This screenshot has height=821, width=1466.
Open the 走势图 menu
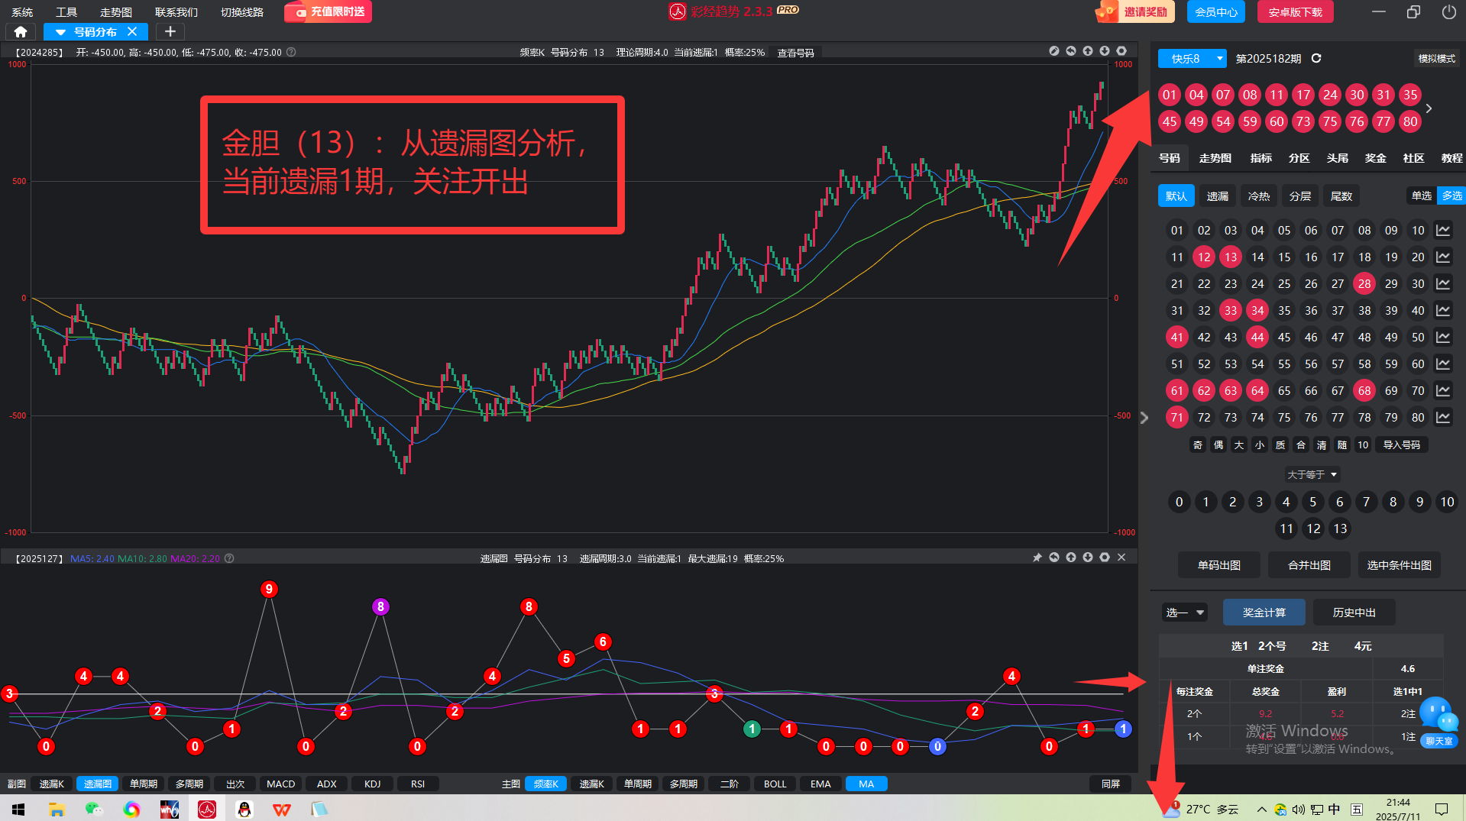coord(116,12)
